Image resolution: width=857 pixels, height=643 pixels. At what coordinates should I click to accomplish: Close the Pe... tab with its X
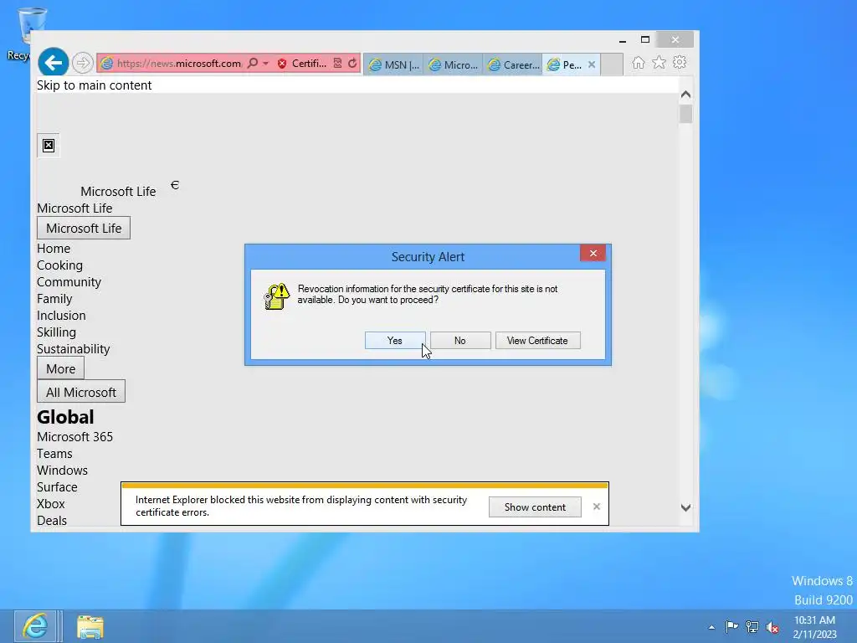click(592, 64)
